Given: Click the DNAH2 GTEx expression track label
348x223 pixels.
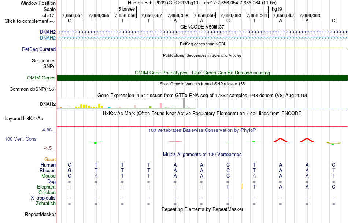Looking at the screenshot, I should pos(48,104).
